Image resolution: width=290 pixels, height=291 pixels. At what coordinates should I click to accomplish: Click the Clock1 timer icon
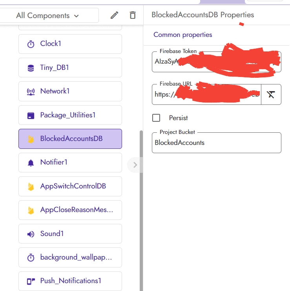click(x=31, y=44)
